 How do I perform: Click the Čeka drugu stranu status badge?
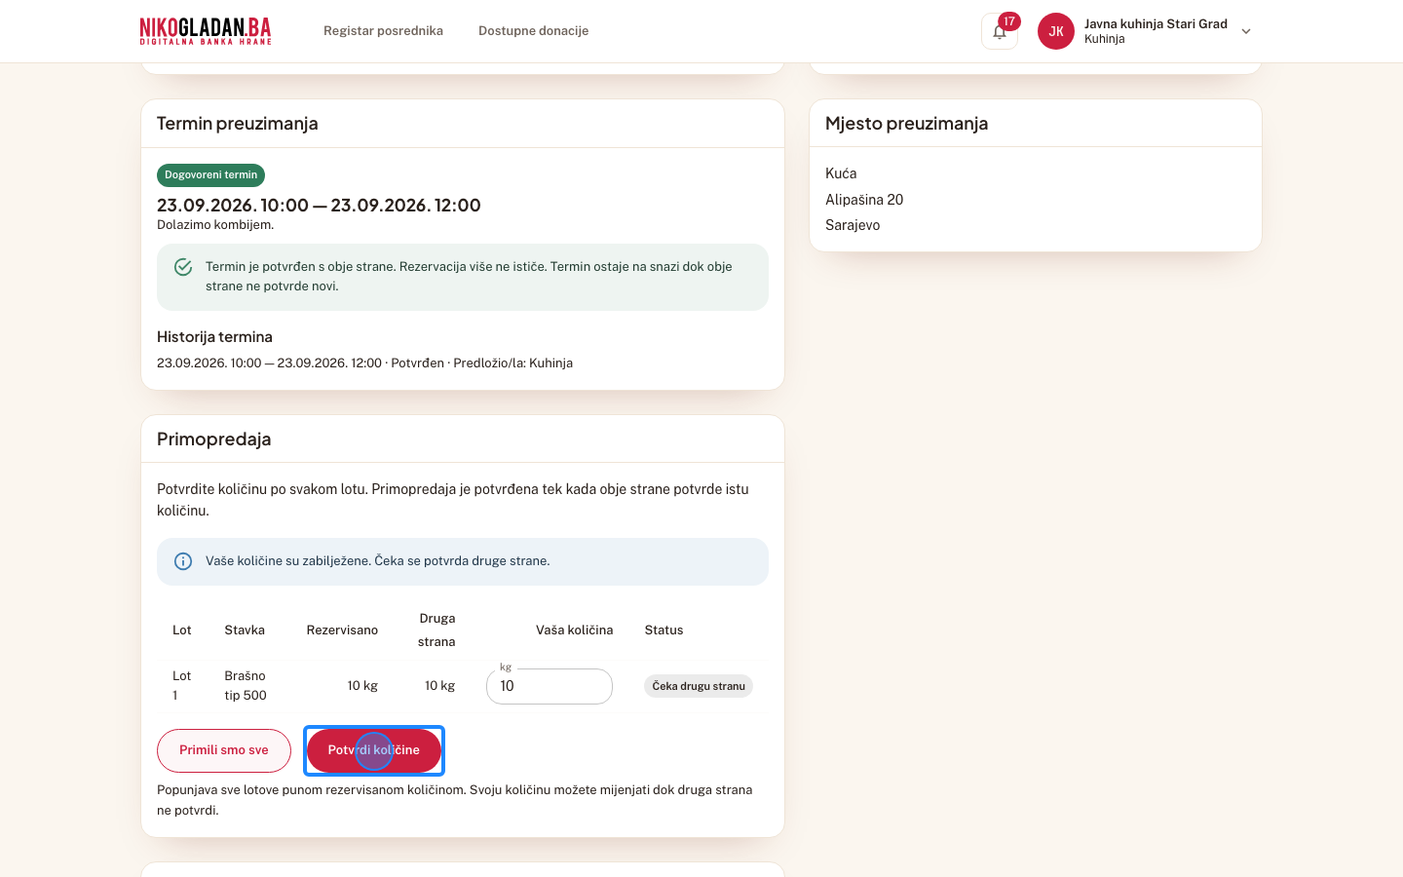click(699, 686)
